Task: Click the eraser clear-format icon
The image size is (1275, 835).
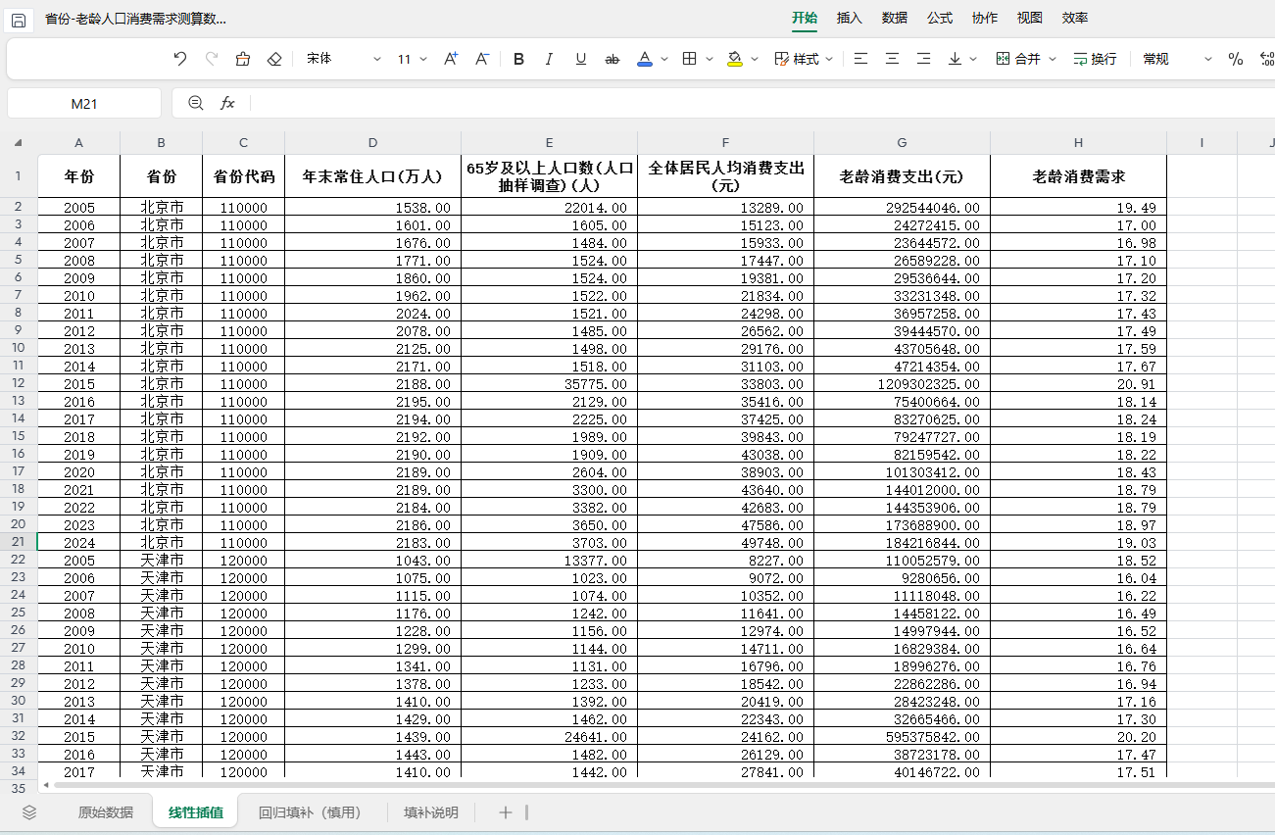Action: click(274, 59)
